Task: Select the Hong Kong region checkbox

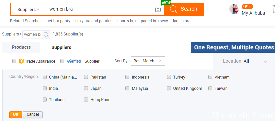Action: tap(86, 99)
